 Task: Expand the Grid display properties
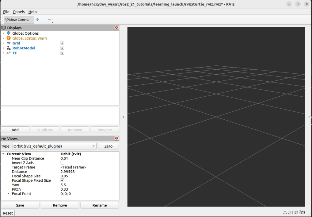pos(3,43)
